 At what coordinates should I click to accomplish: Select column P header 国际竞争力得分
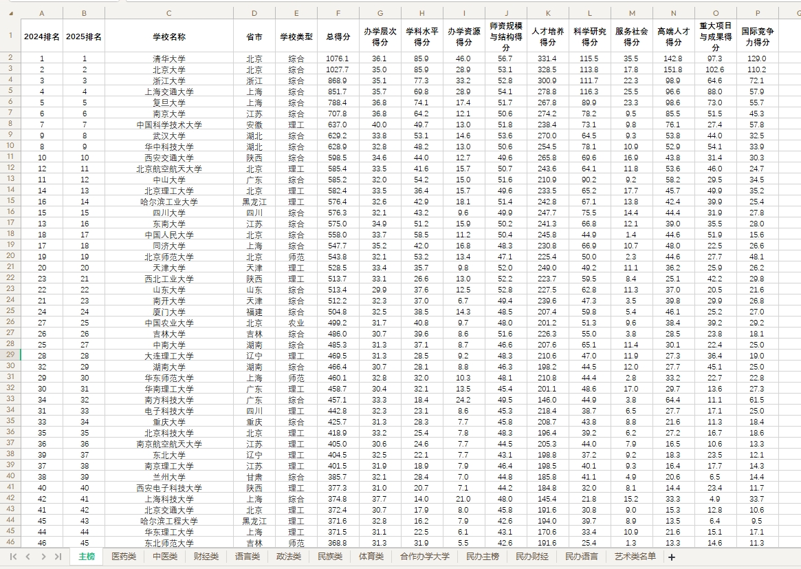tap(756, 12)
